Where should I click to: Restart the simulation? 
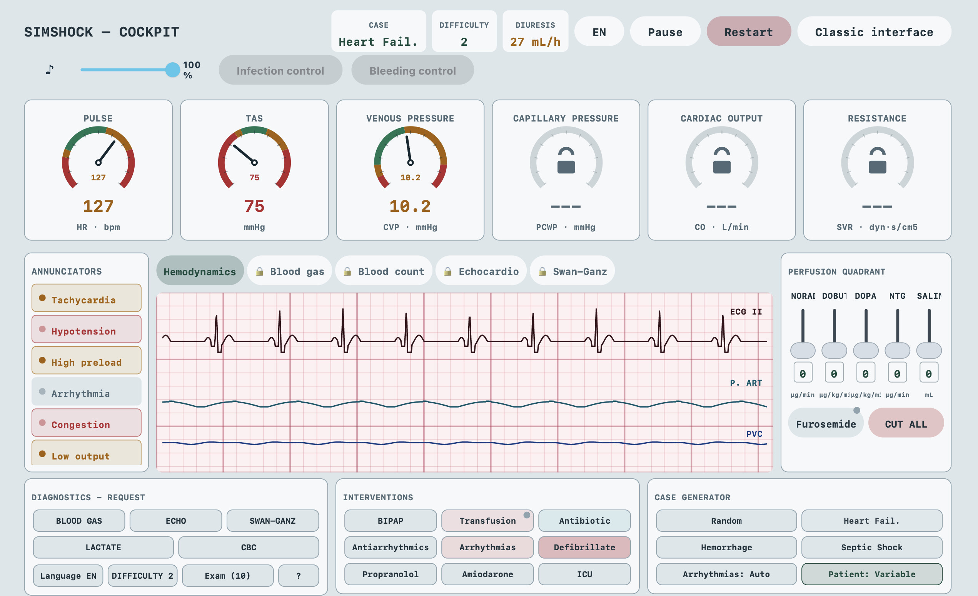[x=749, y=32]
